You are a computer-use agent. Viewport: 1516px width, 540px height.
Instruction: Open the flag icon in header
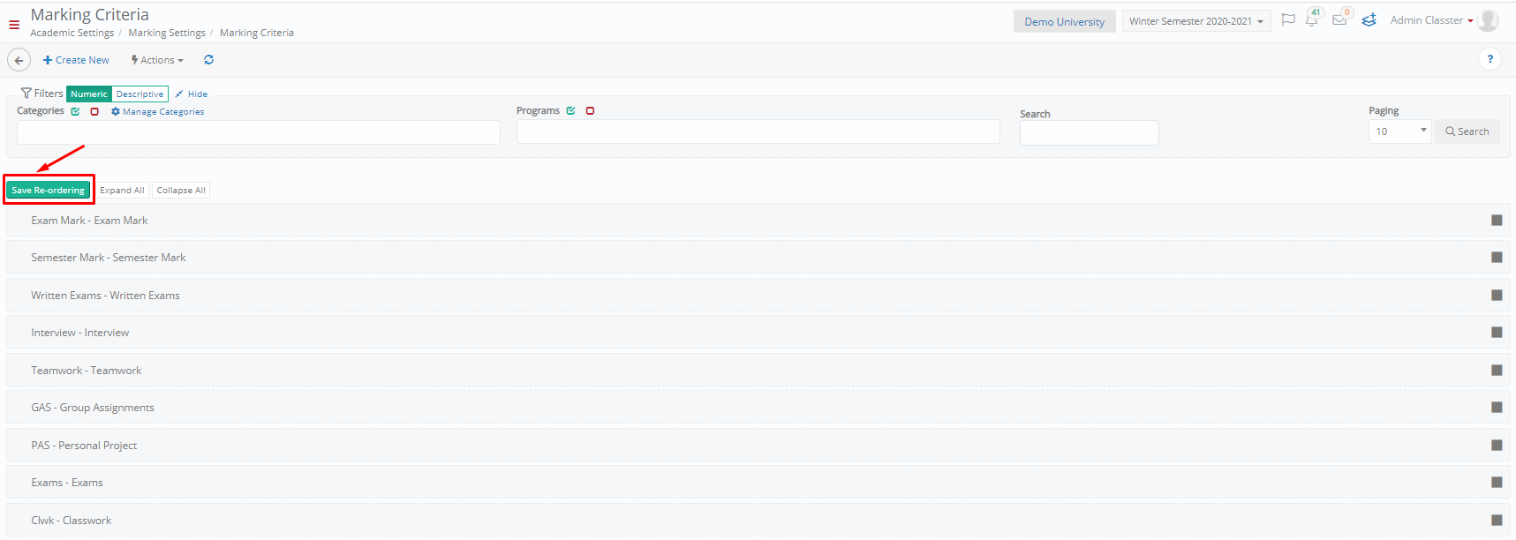pos(1288,20)
